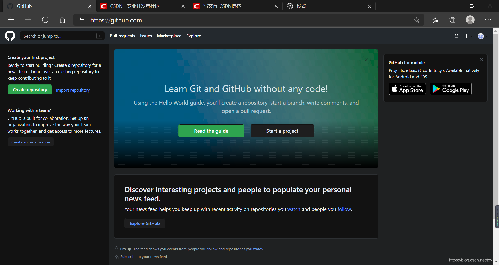This screenshot has width=499, height=265.
Task: Open browser collections icon
Action: click(x=452, y=20)
